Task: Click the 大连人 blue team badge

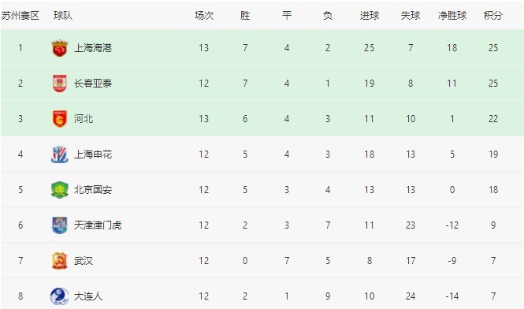Action: [x=59, y=296]
